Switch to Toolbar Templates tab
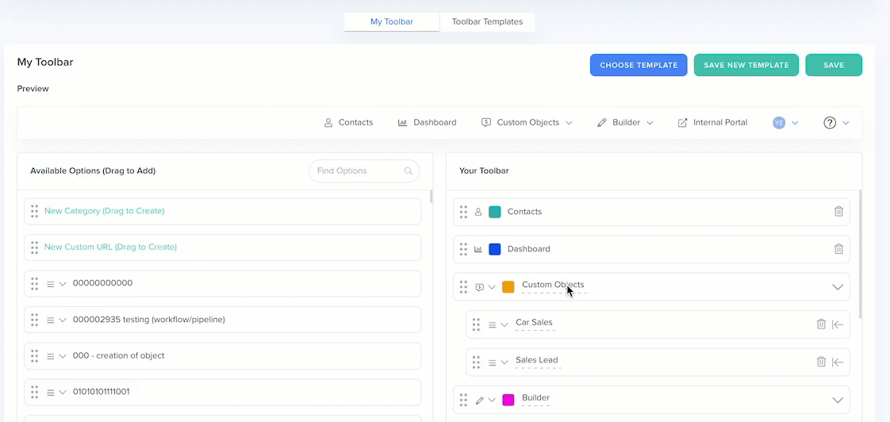This screenshot has width=890, height=422. pyautogui.click(x=487, y=22)
